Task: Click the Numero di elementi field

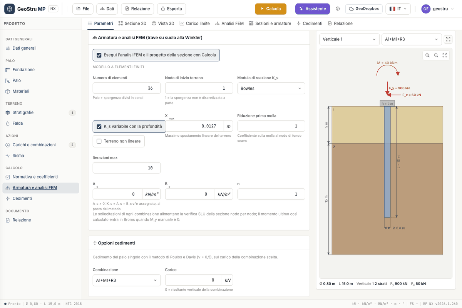Action: [127, 88]
